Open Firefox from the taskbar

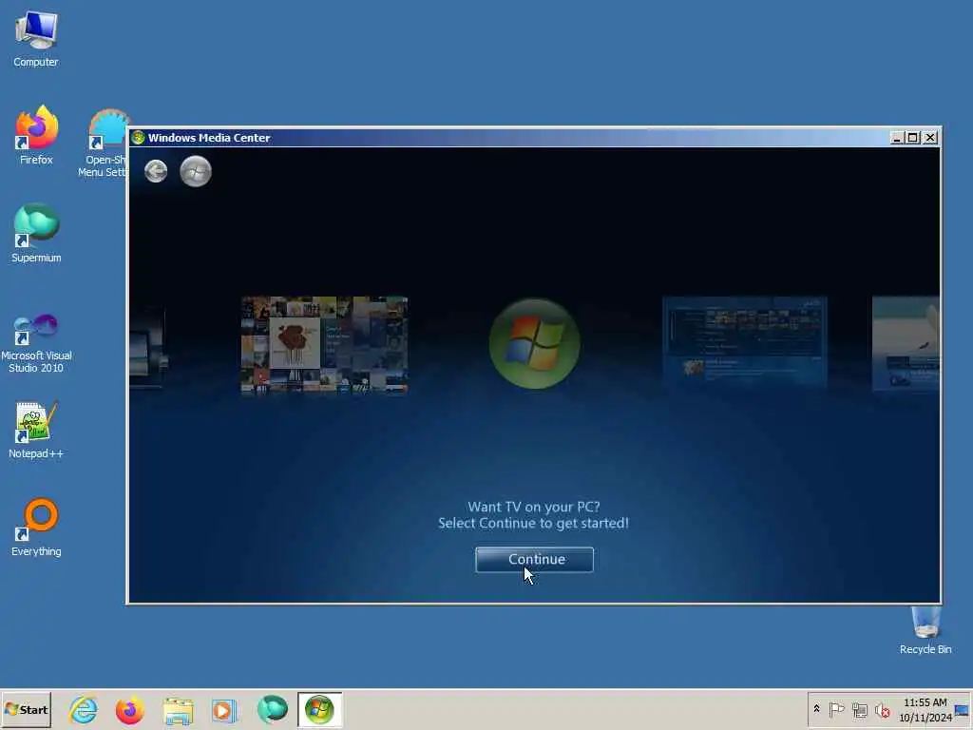(x=129, y=709)
